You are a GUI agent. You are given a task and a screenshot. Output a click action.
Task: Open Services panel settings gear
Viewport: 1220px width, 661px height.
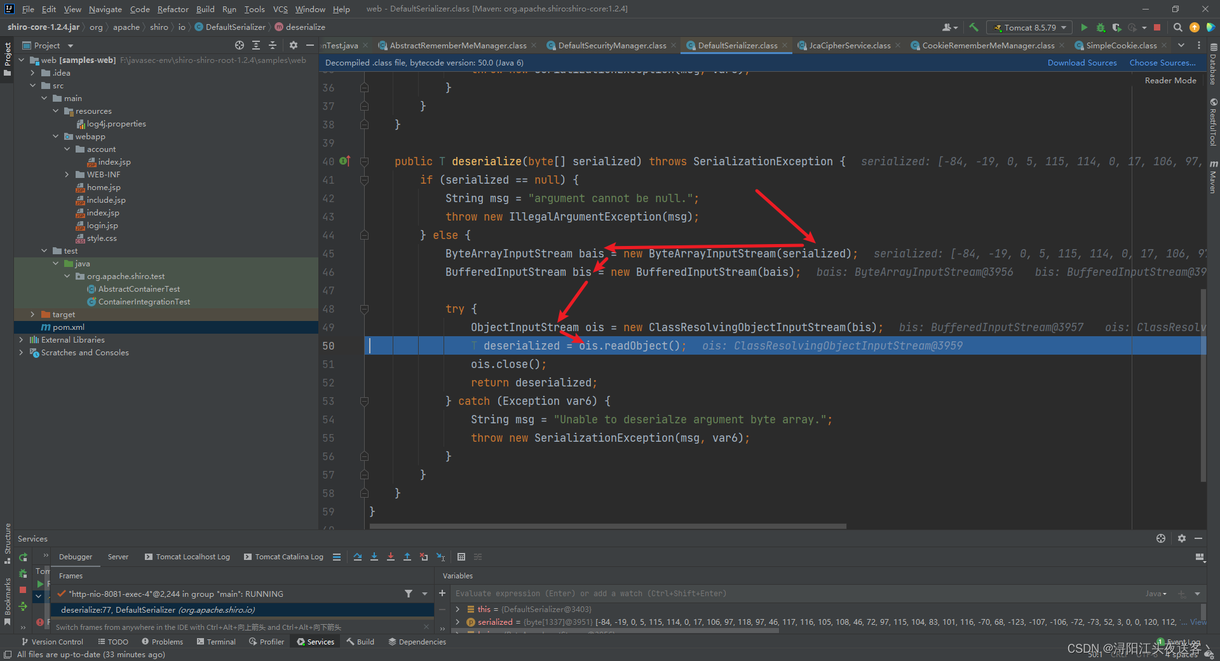coord(1181,538)
